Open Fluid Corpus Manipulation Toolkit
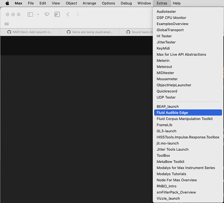 tap(188, 119)
